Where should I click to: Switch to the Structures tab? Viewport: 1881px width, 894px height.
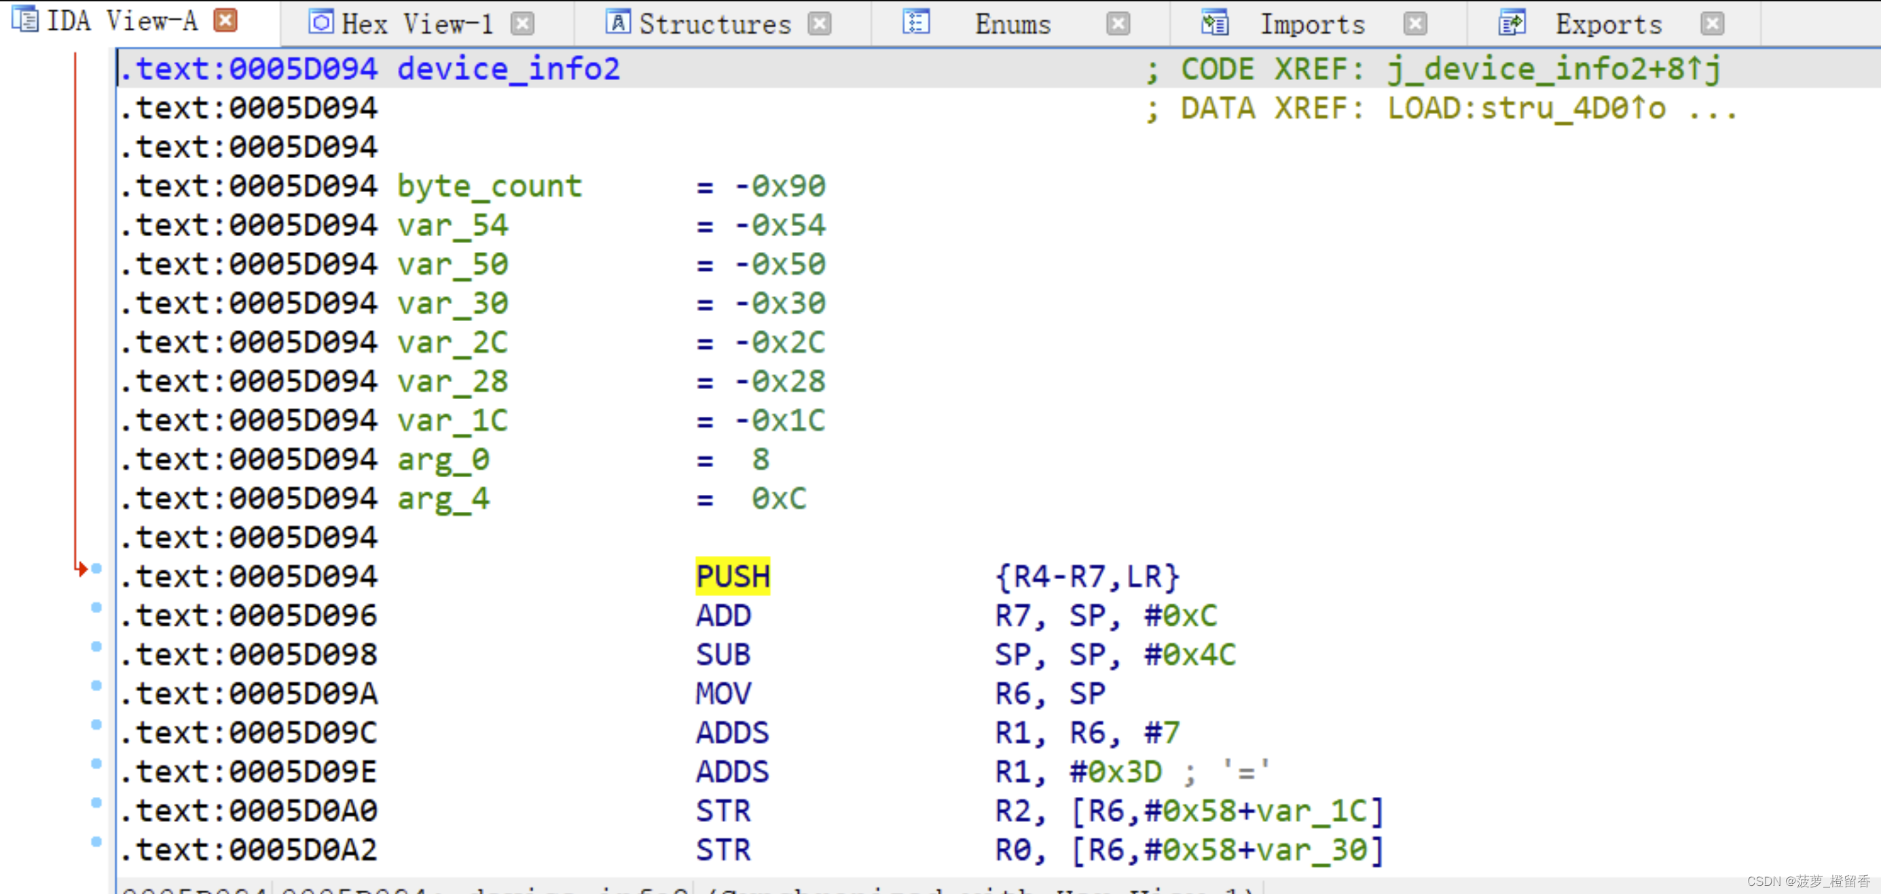pyautogui.click(x=714, y=24)
